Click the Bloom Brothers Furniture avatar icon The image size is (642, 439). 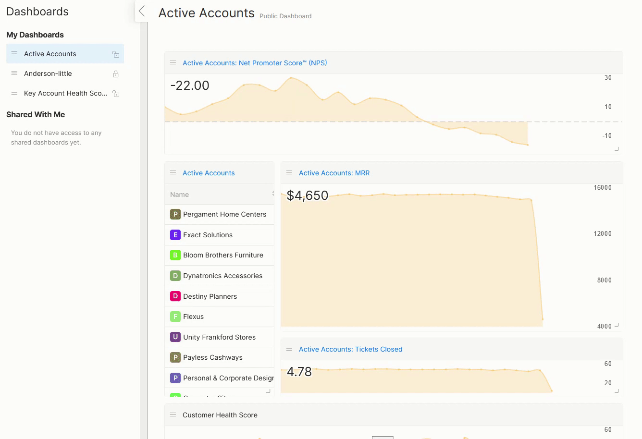coord(175,255)
